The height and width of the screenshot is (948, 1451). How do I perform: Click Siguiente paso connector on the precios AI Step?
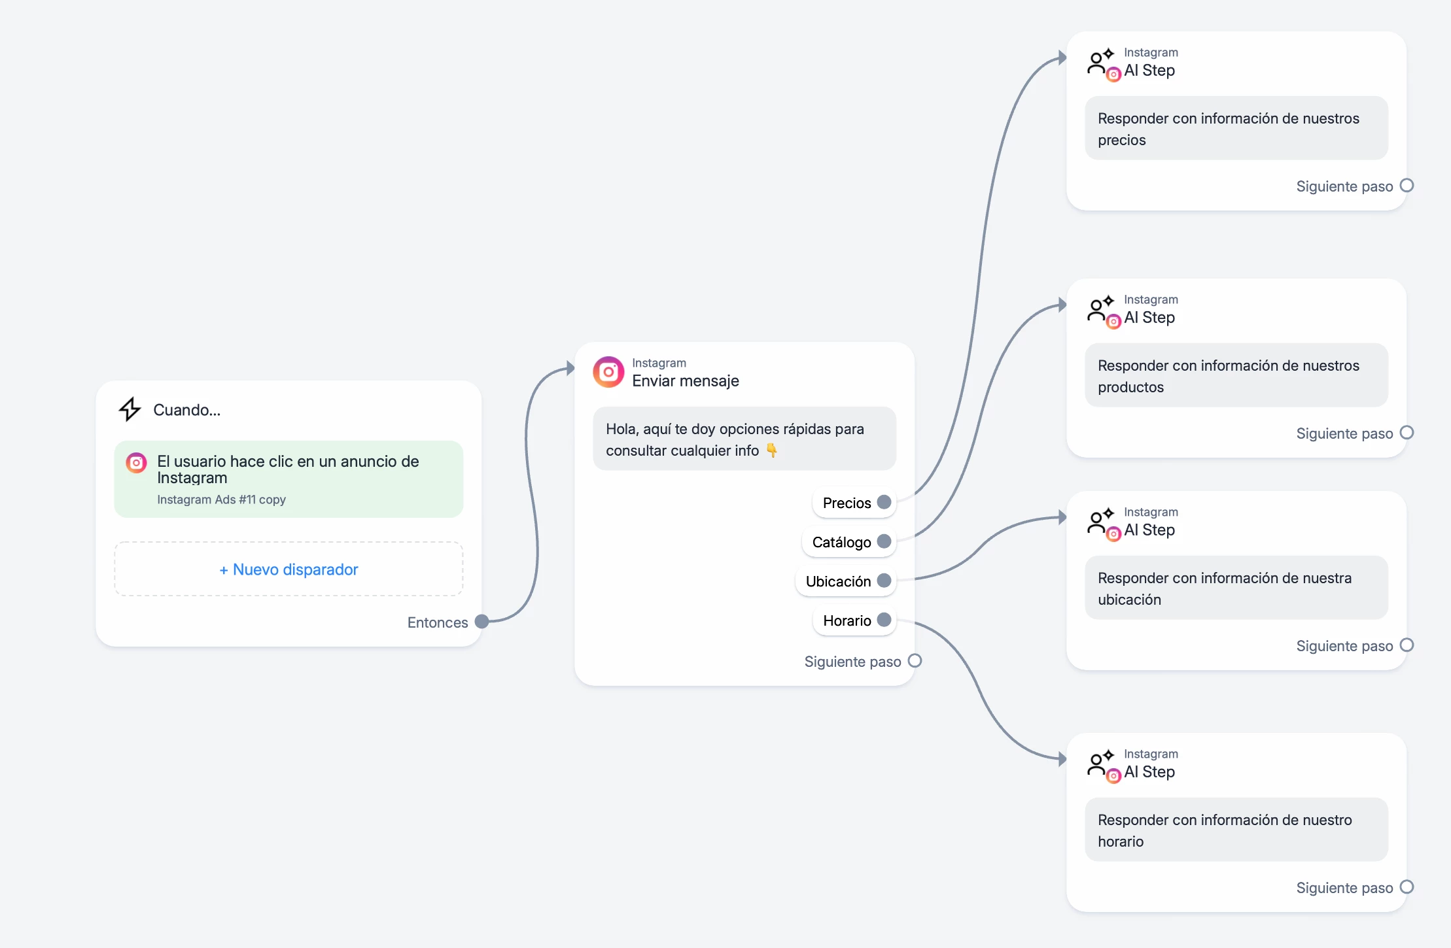click(1407, 186)
